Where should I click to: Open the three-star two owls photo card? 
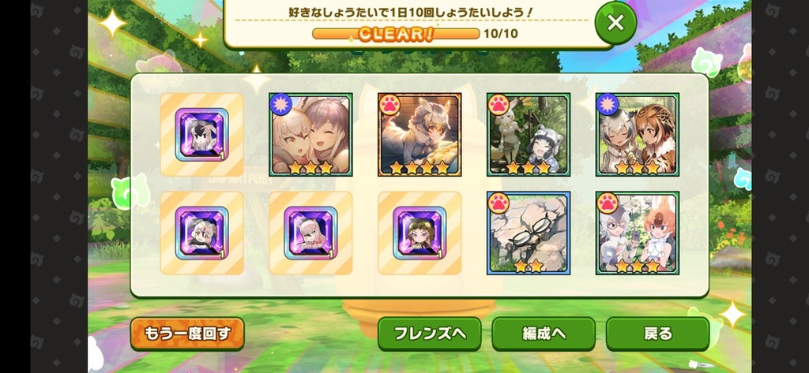click(638, 135)
